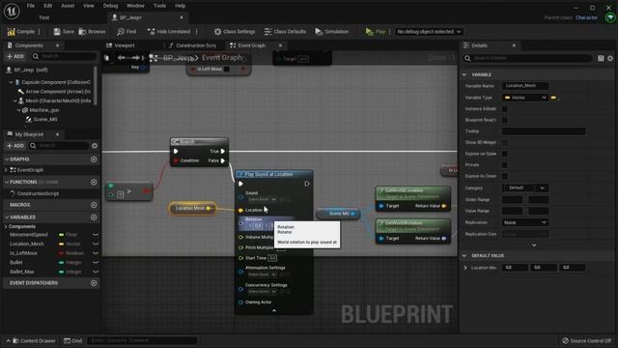Open Class Settings
This screenshot has height=348, width=618.
[x=235, y=32]
